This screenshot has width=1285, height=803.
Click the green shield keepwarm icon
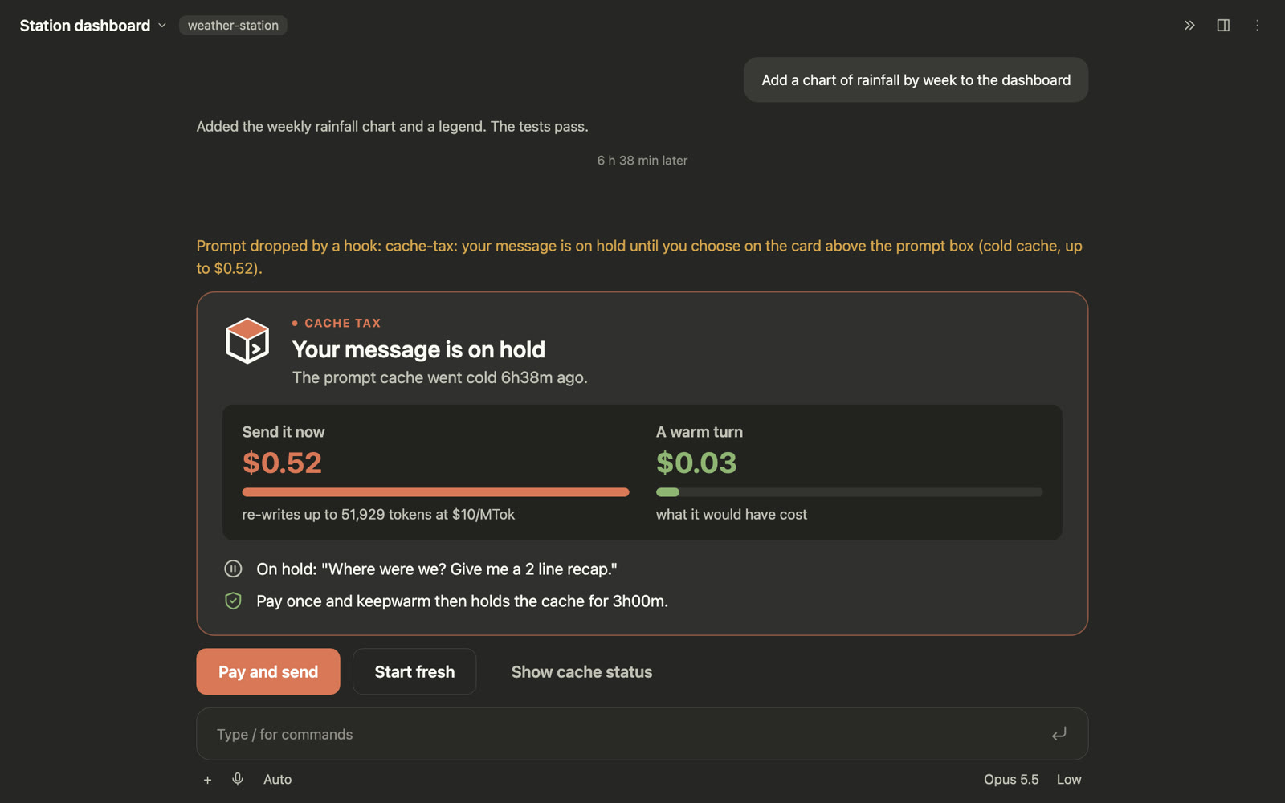[233, 601]
